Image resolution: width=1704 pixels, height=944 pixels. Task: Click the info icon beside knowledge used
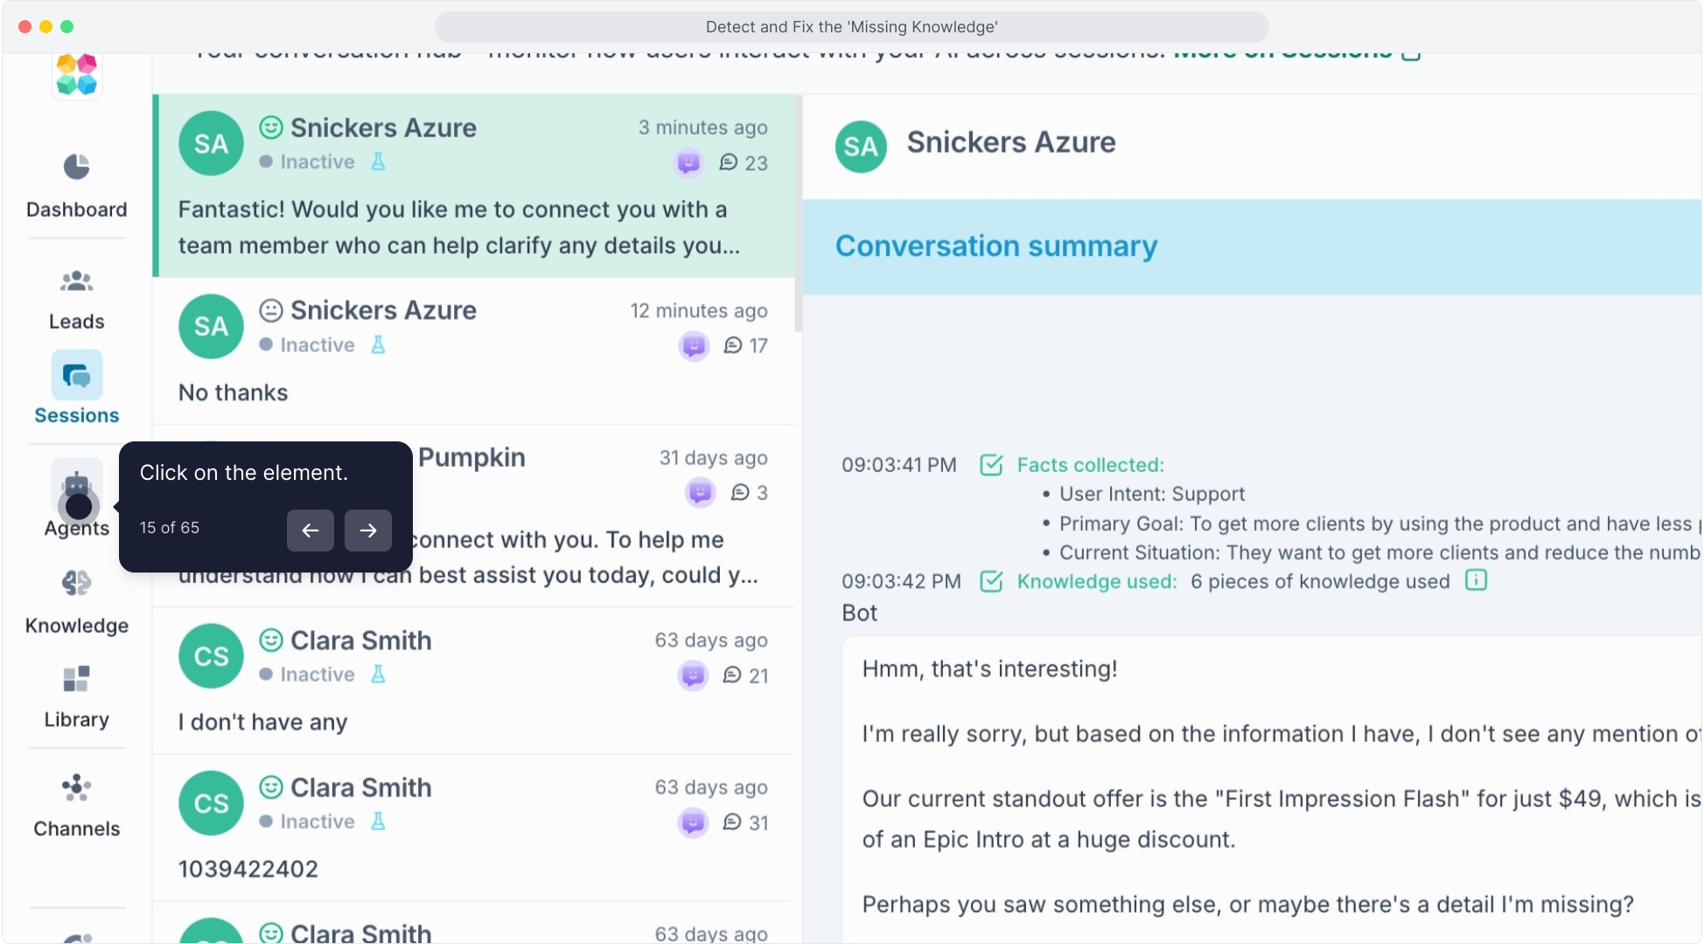[x=1476, y=580]
